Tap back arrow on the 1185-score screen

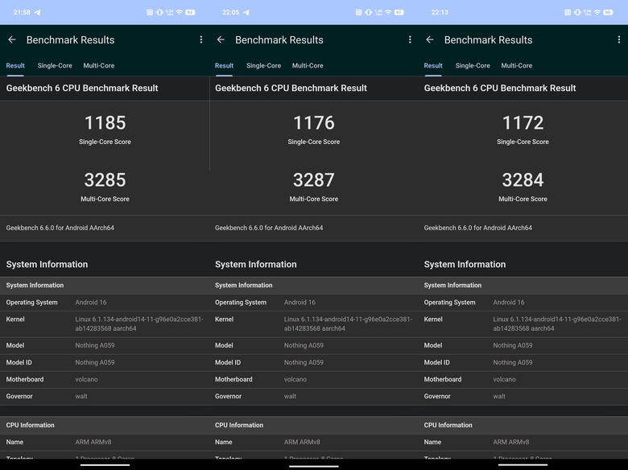[x=12, y=39]
